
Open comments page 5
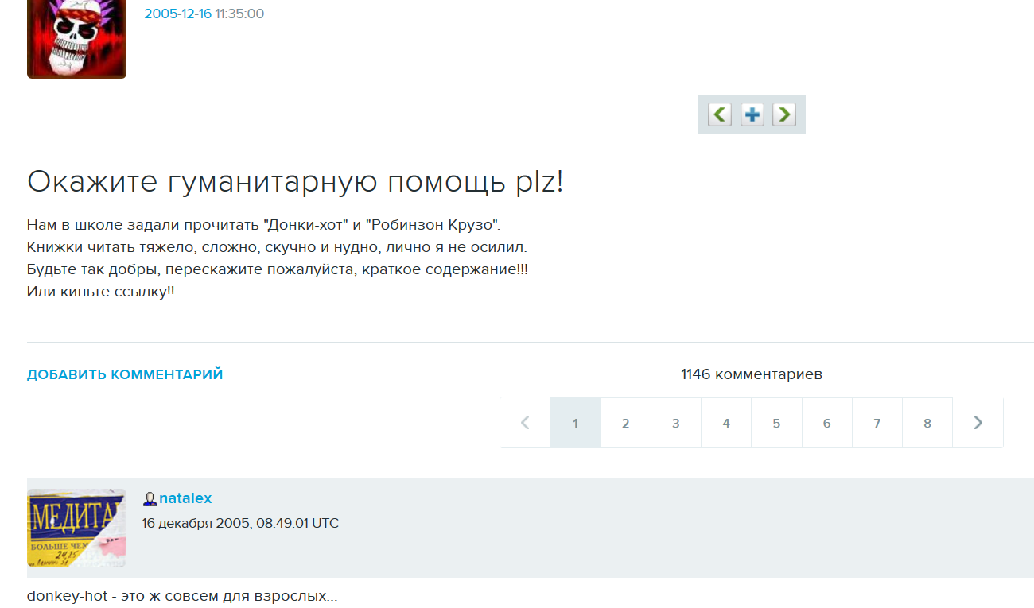coord(776,423)
